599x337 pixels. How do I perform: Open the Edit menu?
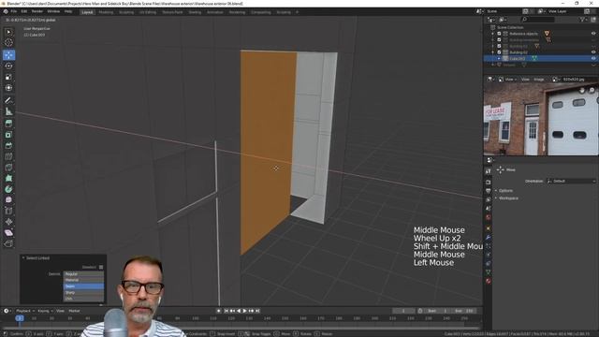(24, 12)
